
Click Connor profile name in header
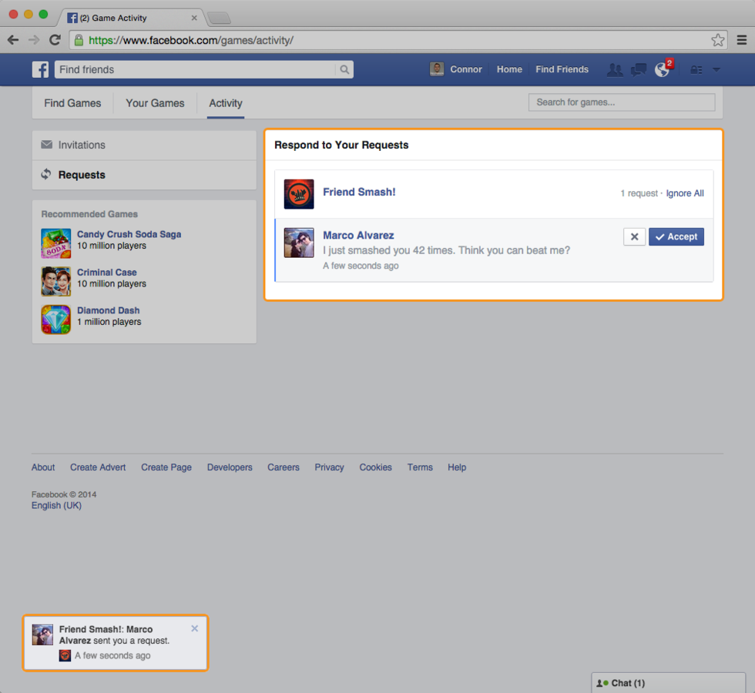pyautogui.click(x=465, y=69)
